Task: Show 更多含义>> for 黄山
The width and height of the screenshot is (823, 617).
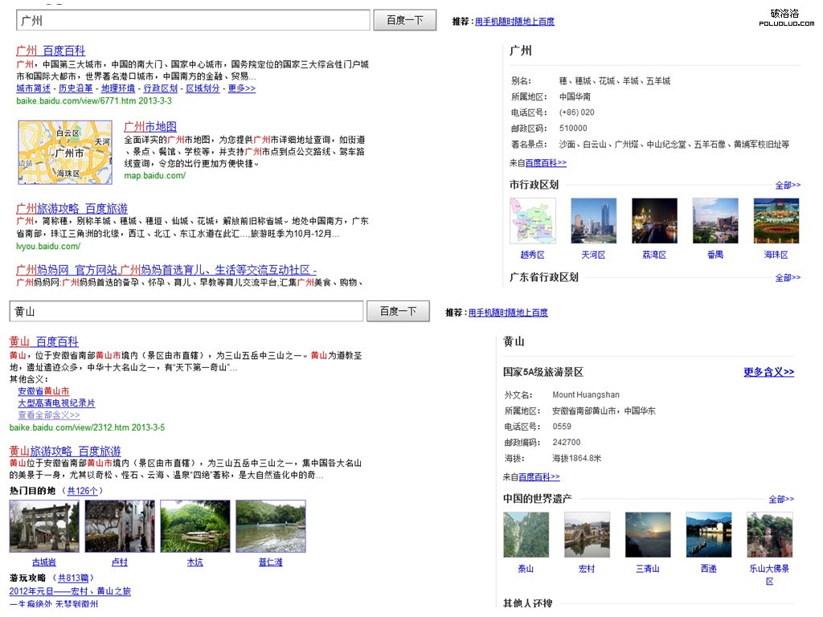Action: [768, 372]
